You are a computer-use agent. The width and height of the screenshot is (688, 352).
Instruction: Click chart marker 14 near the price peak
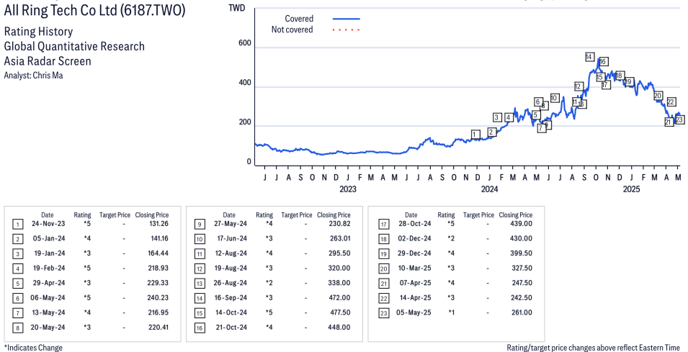(x=589, y=57)
